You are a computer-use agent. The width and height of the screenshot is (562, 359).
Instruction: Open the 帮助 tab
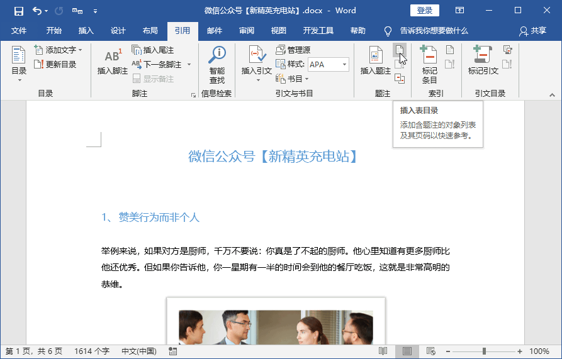pyautogui.click(x=357, y=31)
